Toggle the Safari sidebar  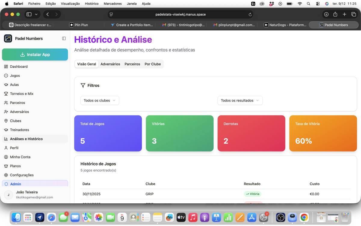[x=29, y=14]
